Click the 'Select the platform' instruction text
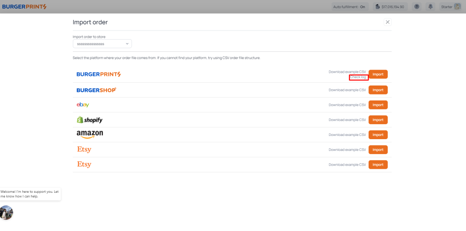This screenshot has height=231, width=466. click(x=167, y=58)
